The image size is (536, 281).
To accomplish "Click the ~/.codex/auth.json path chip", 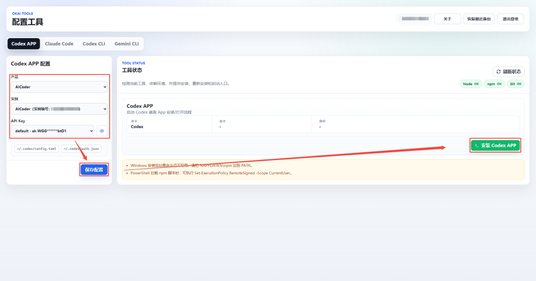I will pyautogui.click(x=81, y=149).
